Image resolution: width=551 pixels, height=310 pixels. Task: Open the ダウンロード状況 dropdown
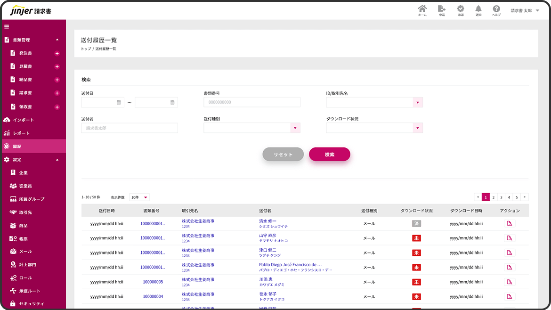point(417,128)
